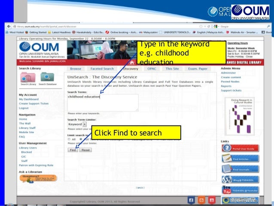Open Posted Nodes link
274x206 pixels.
pyautogui.click(x=230, y=82)
